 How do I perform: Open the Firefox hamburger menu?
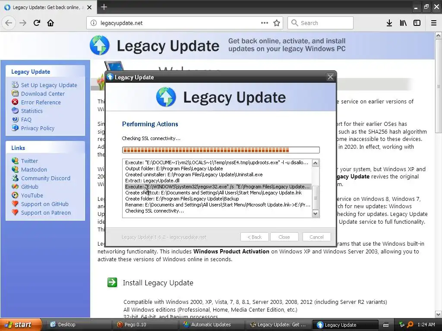point(434,23)
